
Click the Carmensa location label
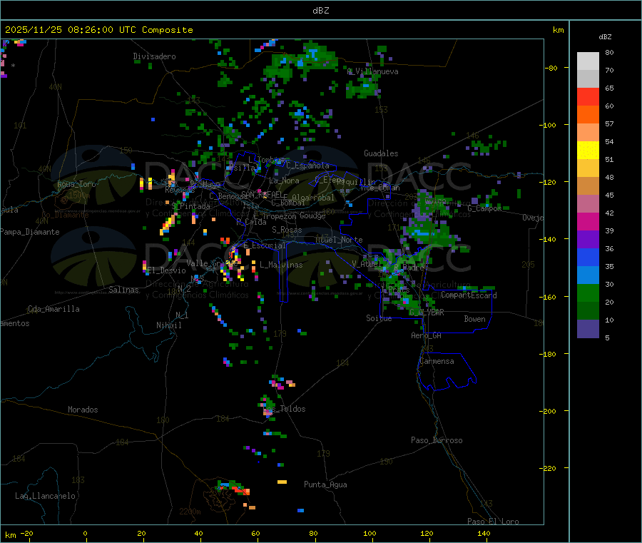tap(437, 361)
